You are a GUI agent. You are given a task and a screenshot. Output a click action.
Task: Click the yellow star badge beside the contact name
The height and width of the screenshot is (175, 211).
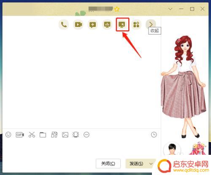tap(117, 9)
